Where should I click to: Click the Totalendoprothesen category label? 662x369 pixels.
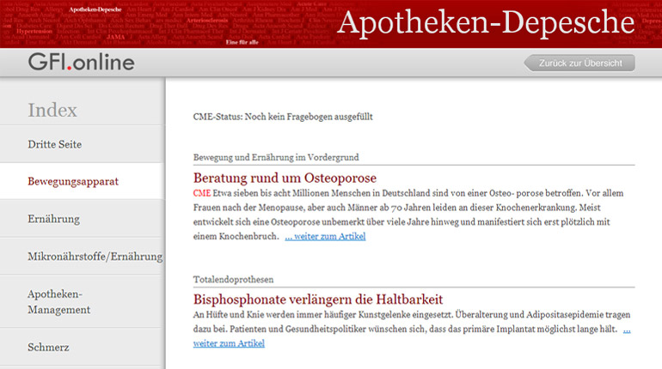coord(234,280)
